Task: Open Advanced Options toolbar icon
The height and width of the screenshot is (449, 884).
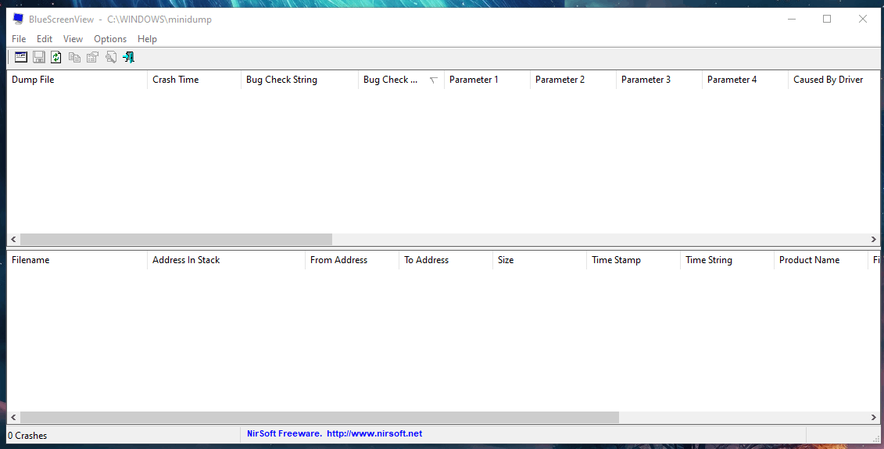Action: tap(21, 57)
